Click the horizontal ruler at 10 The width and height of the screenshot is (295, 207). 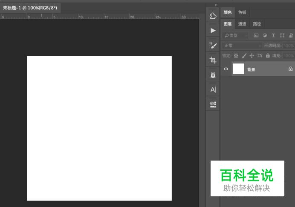pos(81,17)
